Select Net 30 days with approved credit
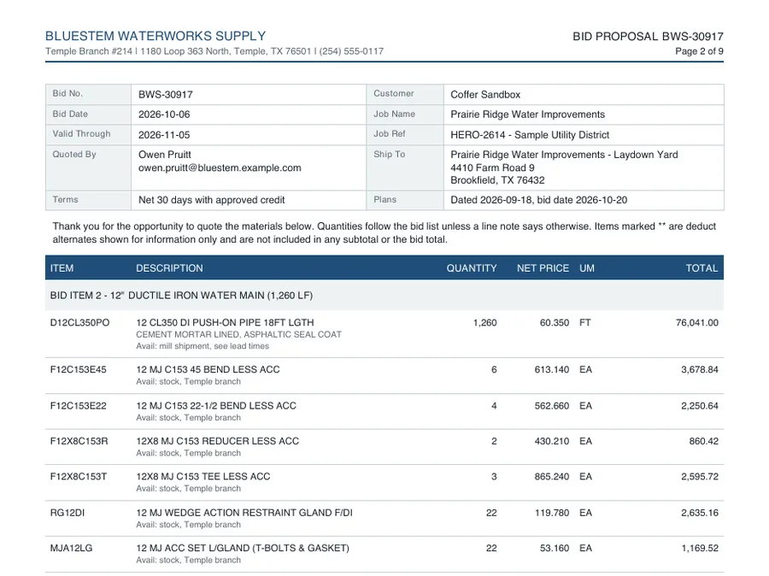Screen dimensions: 769x576 pos(211,200)
